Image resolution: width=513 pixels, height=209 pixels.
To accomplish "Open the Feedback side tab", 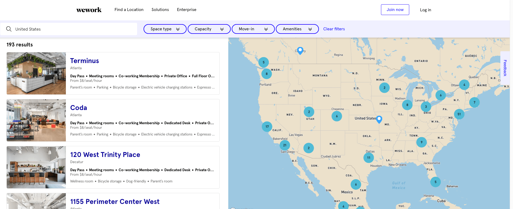I will pyautogui.click(x=505, y=68).
